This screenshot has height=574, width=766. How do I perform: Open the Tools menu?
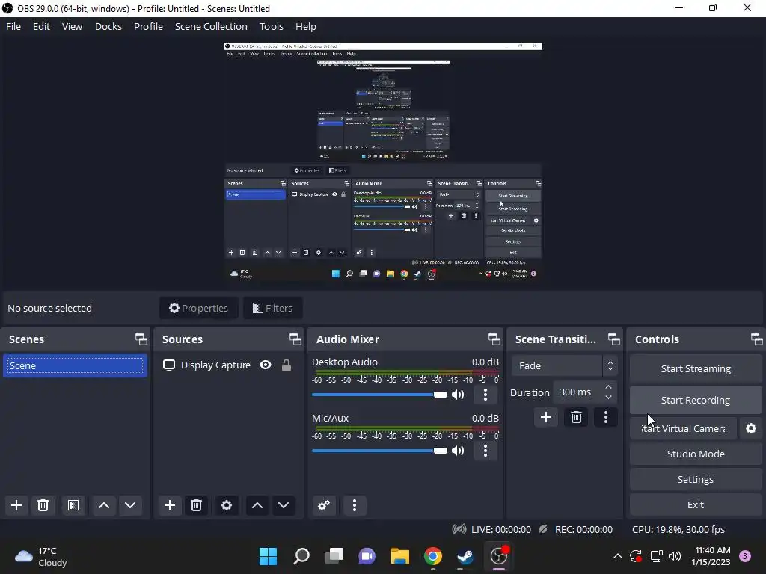pos(271,26)
